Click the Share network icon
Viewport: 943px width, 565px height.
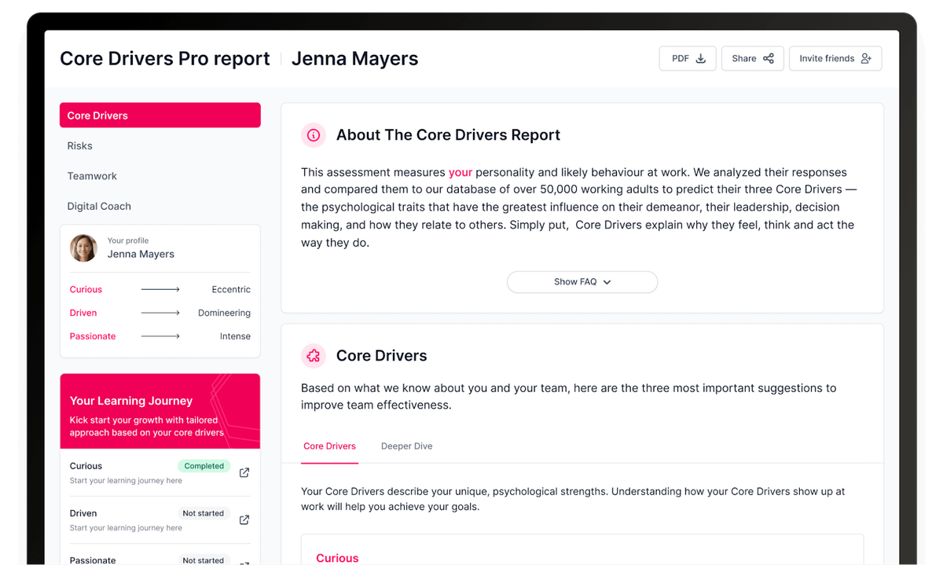[x=768, y=59]
